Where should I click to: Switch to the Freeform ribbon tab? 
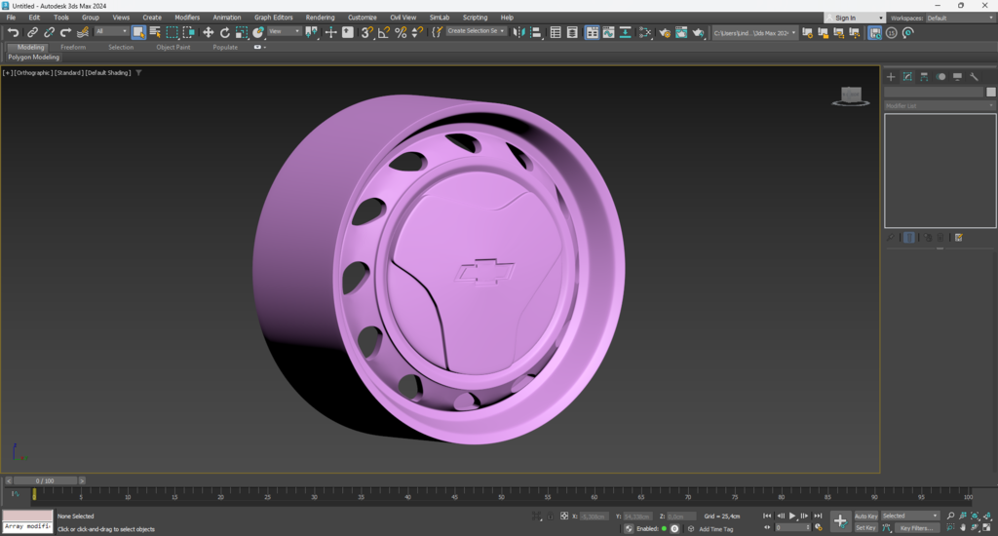[x=73, y=47]
